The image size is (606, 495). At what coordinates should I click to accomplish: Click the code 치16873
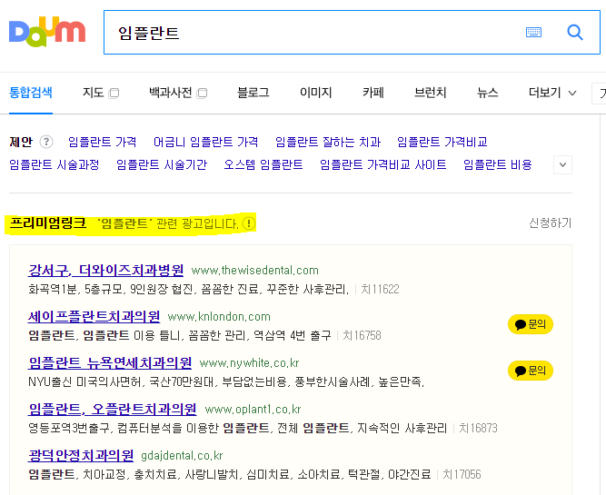[x=478, y=428]
